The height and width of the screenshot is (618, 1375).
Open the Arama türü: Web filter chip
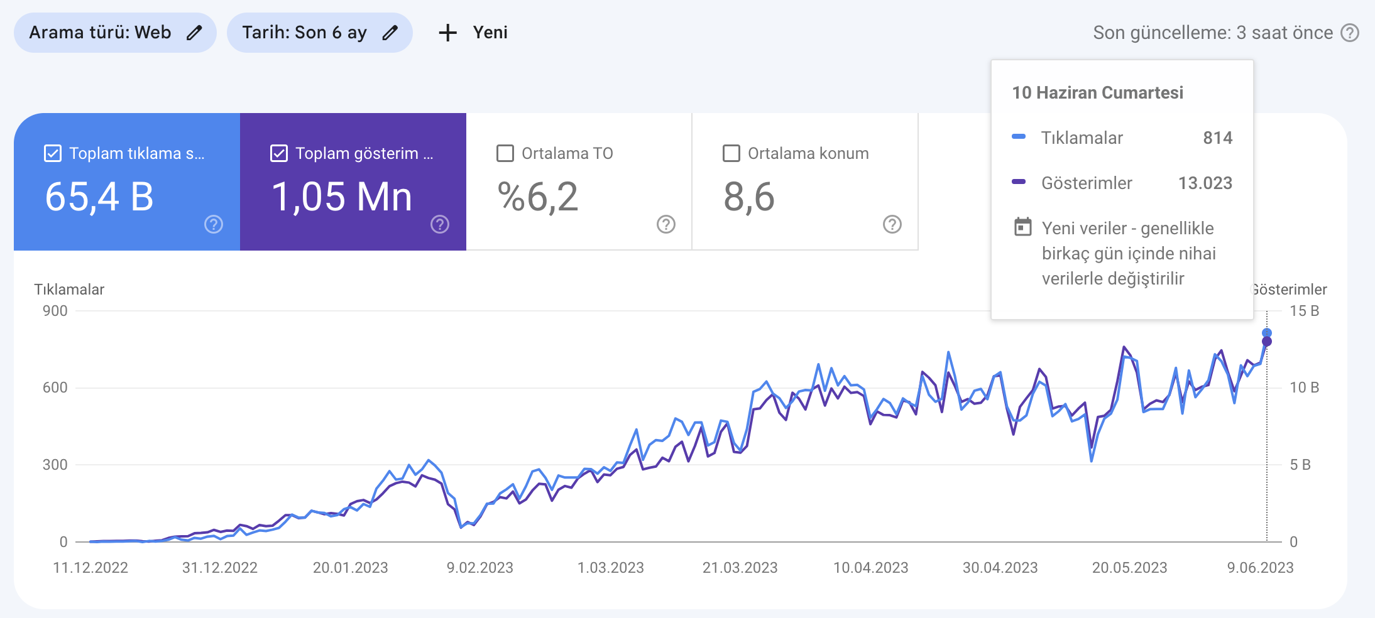[115, 33]
